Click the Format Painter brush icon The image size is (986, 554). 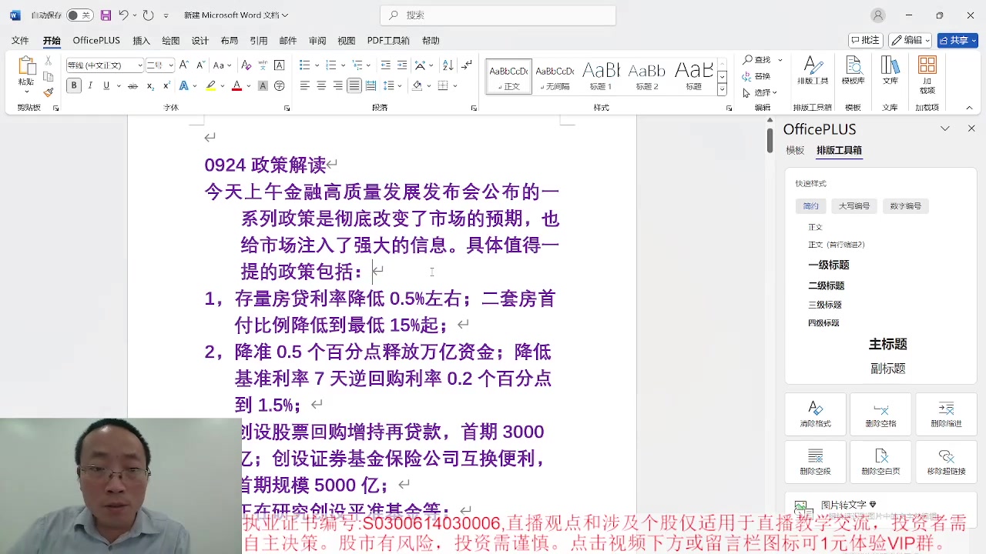click(48, 92)
